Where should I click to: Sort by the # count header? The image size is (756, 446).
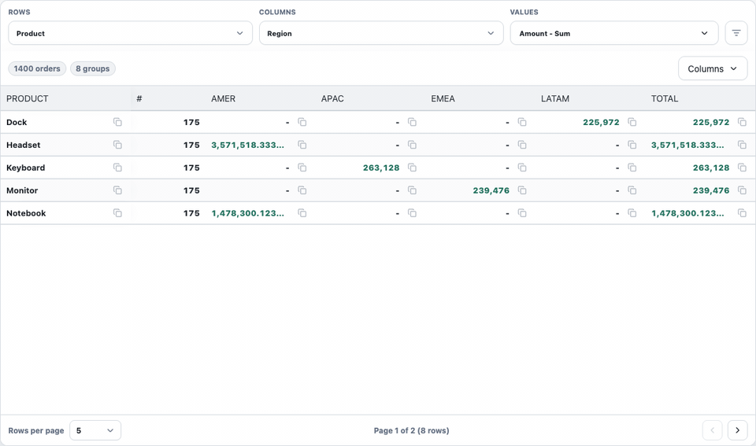(x=139, y=98)
